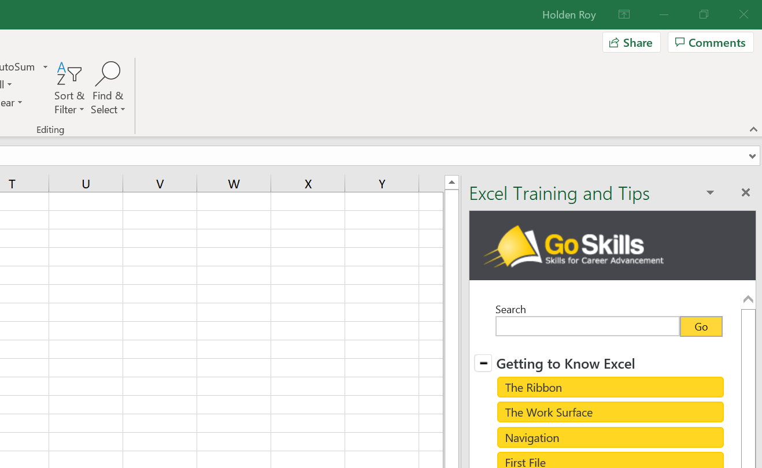This screenshot has width=762, height=468.
Task: Restore down the Excel window
Action: pyautogui.click(x=704, y=14)
